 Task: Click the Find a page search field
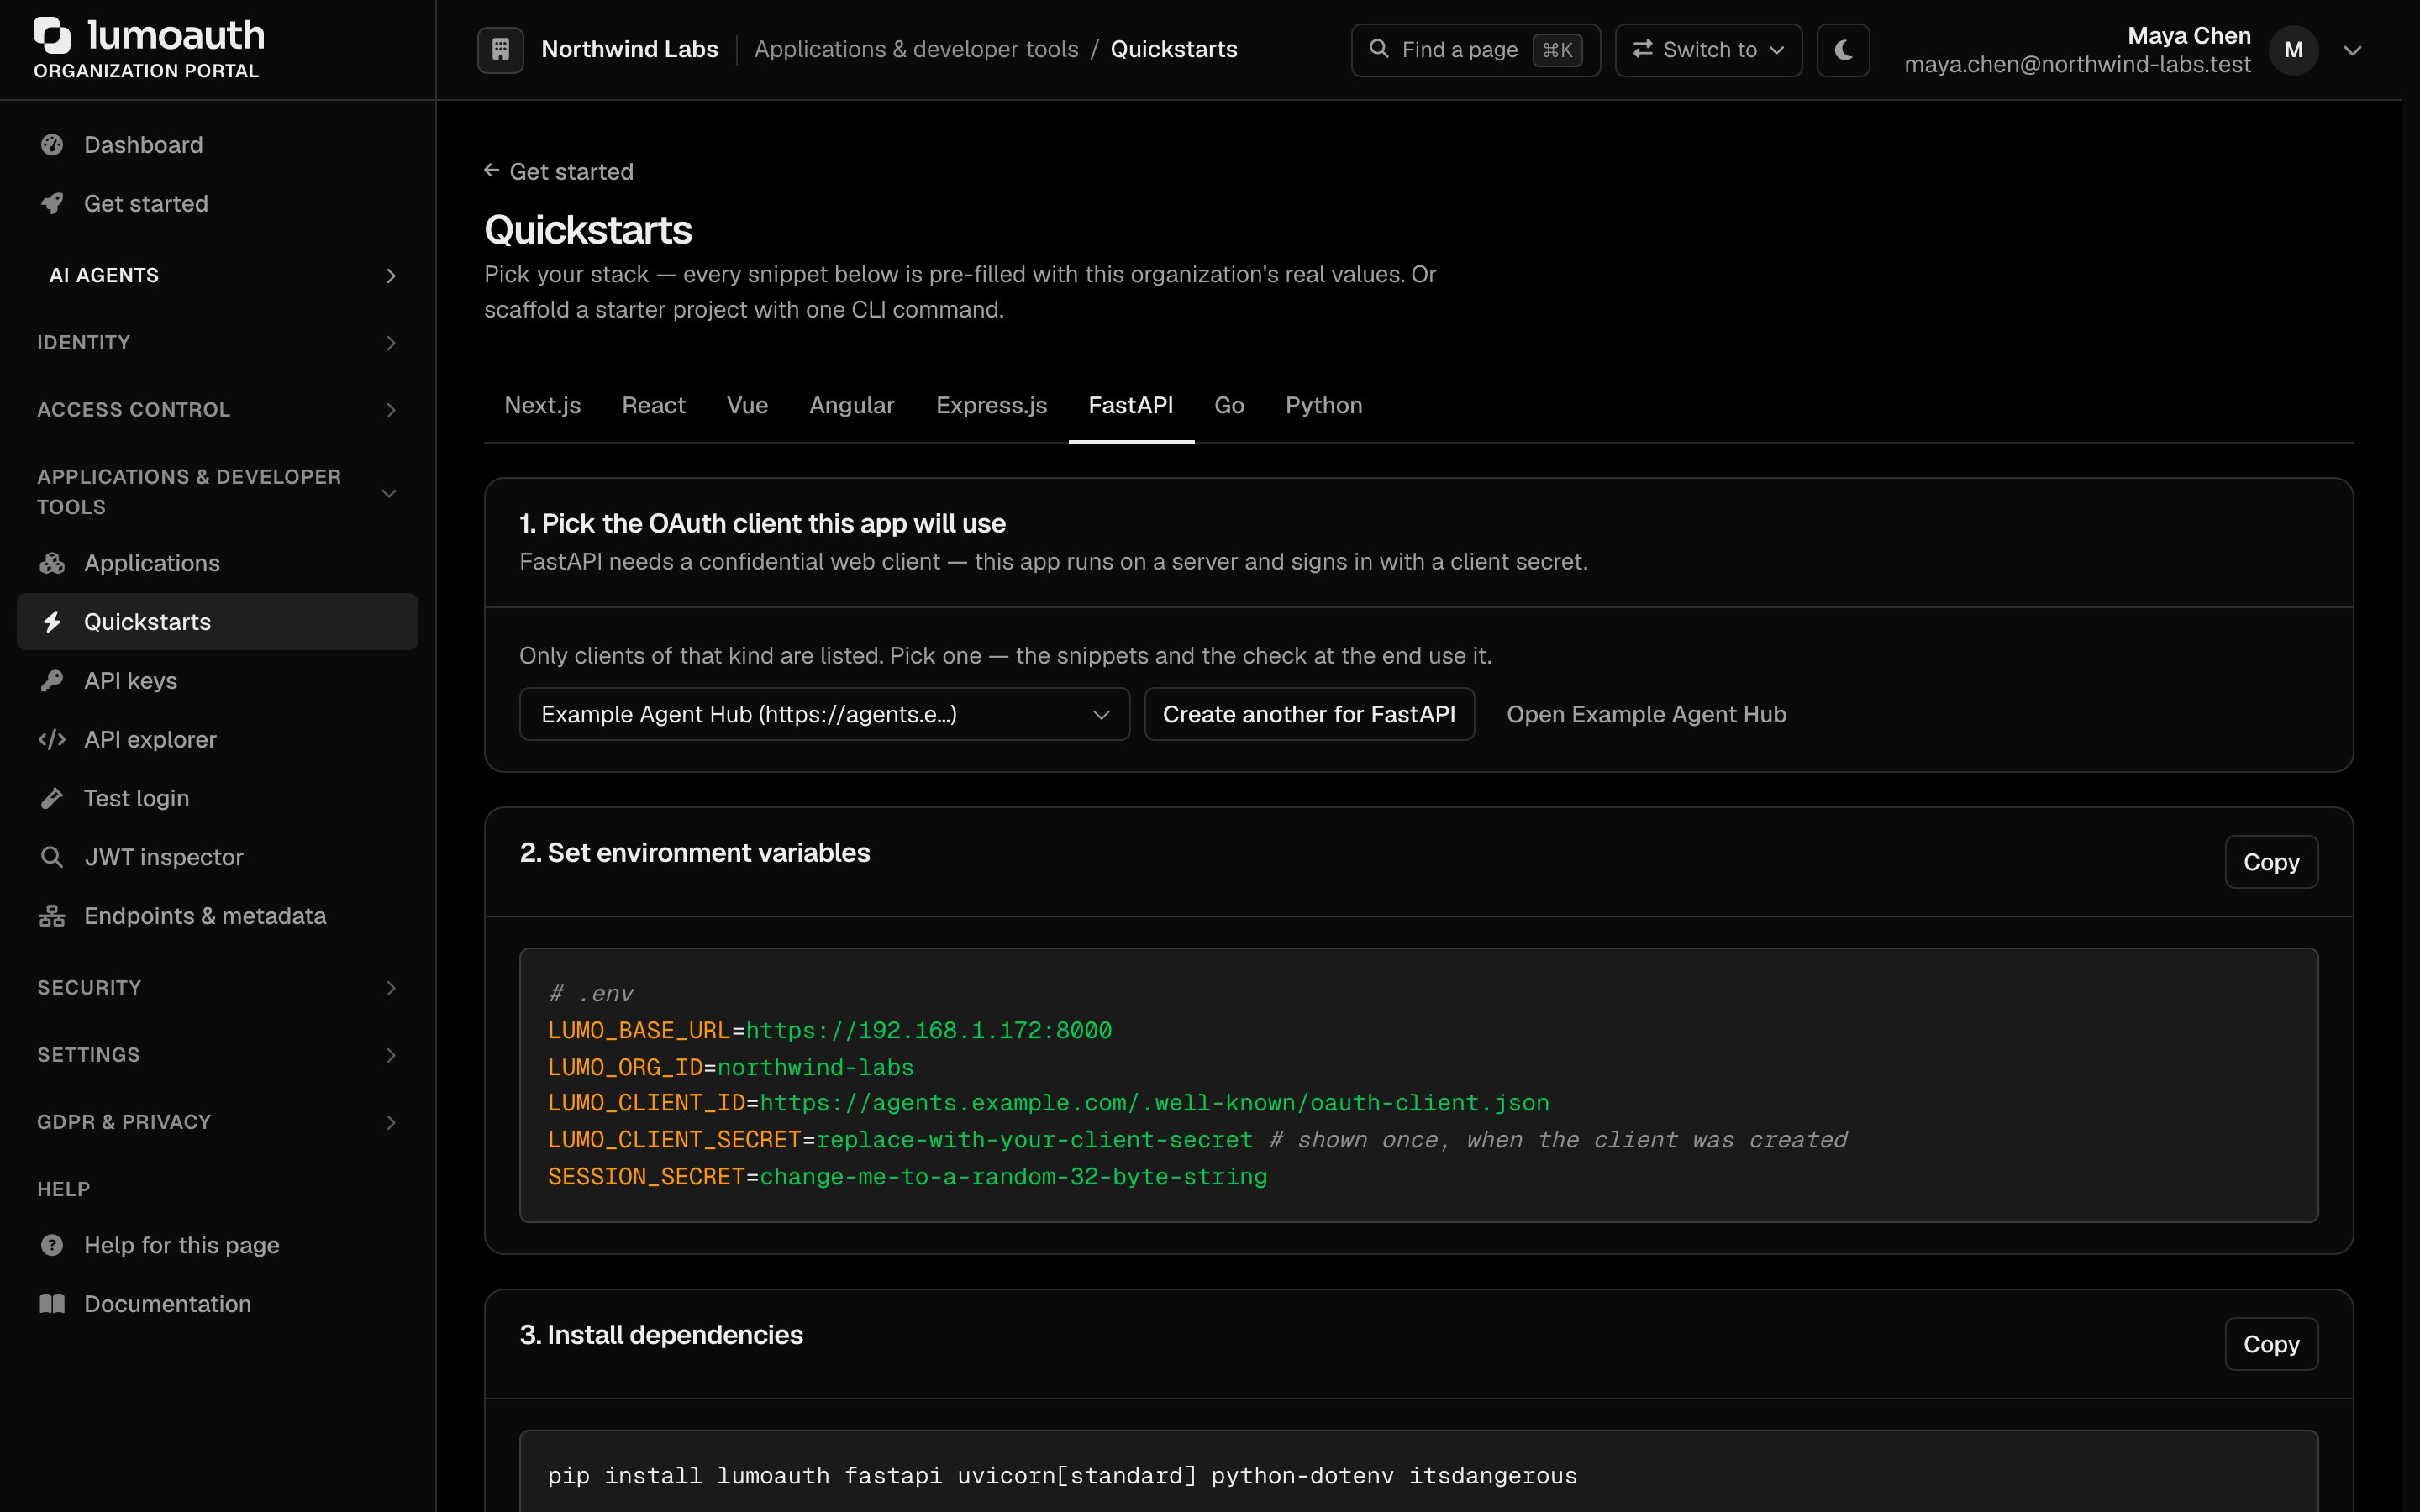pos(1475,50)
